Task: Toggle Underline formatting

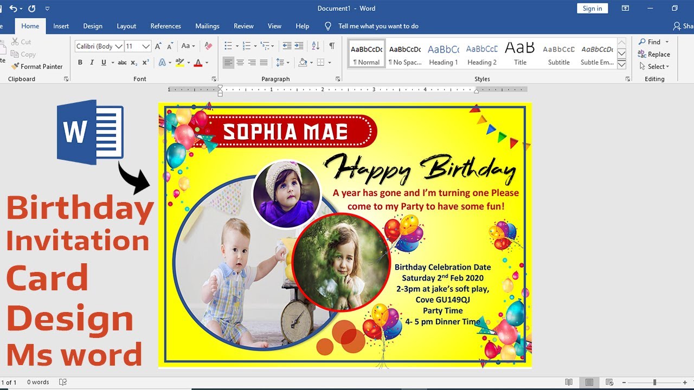Action: [x=104, y=62]
